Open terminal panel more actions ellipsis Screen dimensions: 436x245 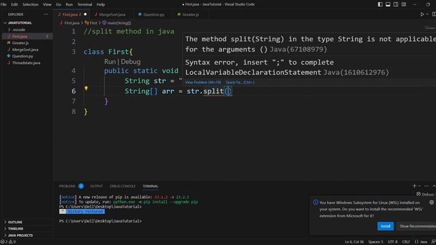(x=426, y=186)
